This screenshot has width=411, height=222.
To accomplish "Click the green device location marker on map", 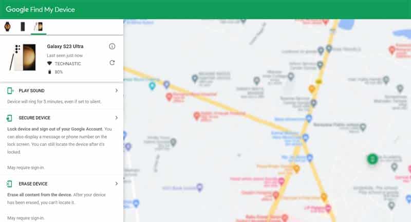I will tap(372, 159).
